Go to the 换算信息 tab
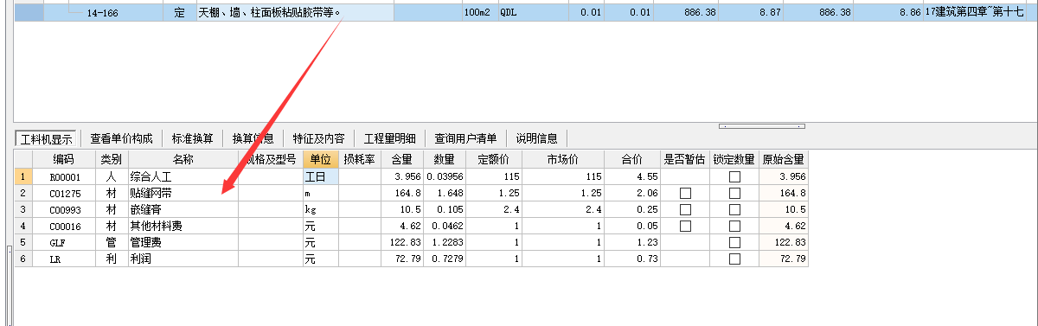 (x=253, y=137)
